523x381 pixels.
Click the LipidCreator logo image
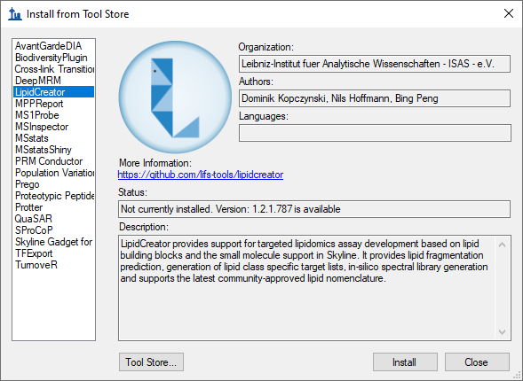(175, 97)
